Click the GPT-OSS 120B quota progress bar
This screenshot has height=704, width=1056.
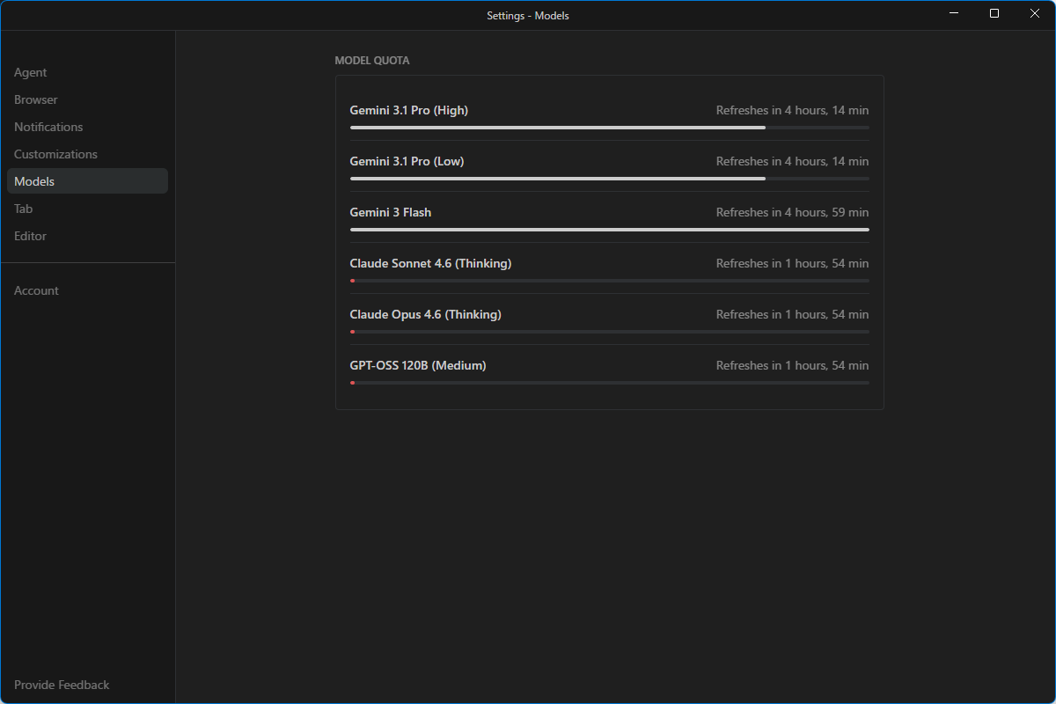point(609,383)
